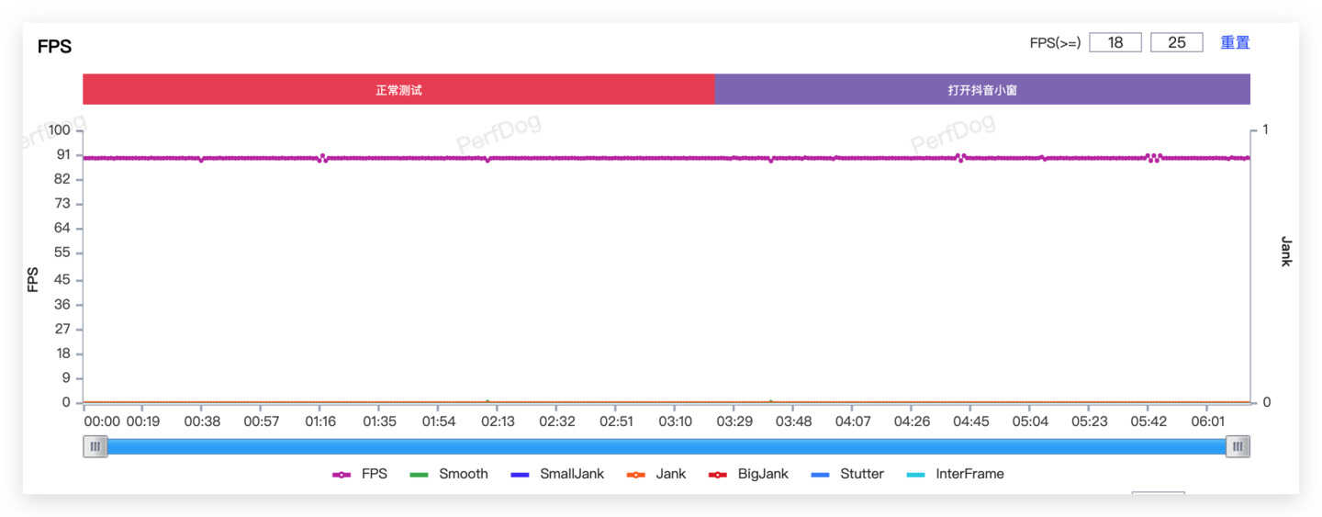Click the blue time range slider bar
The image size is (1322, 517).
(x=666, y=446)
